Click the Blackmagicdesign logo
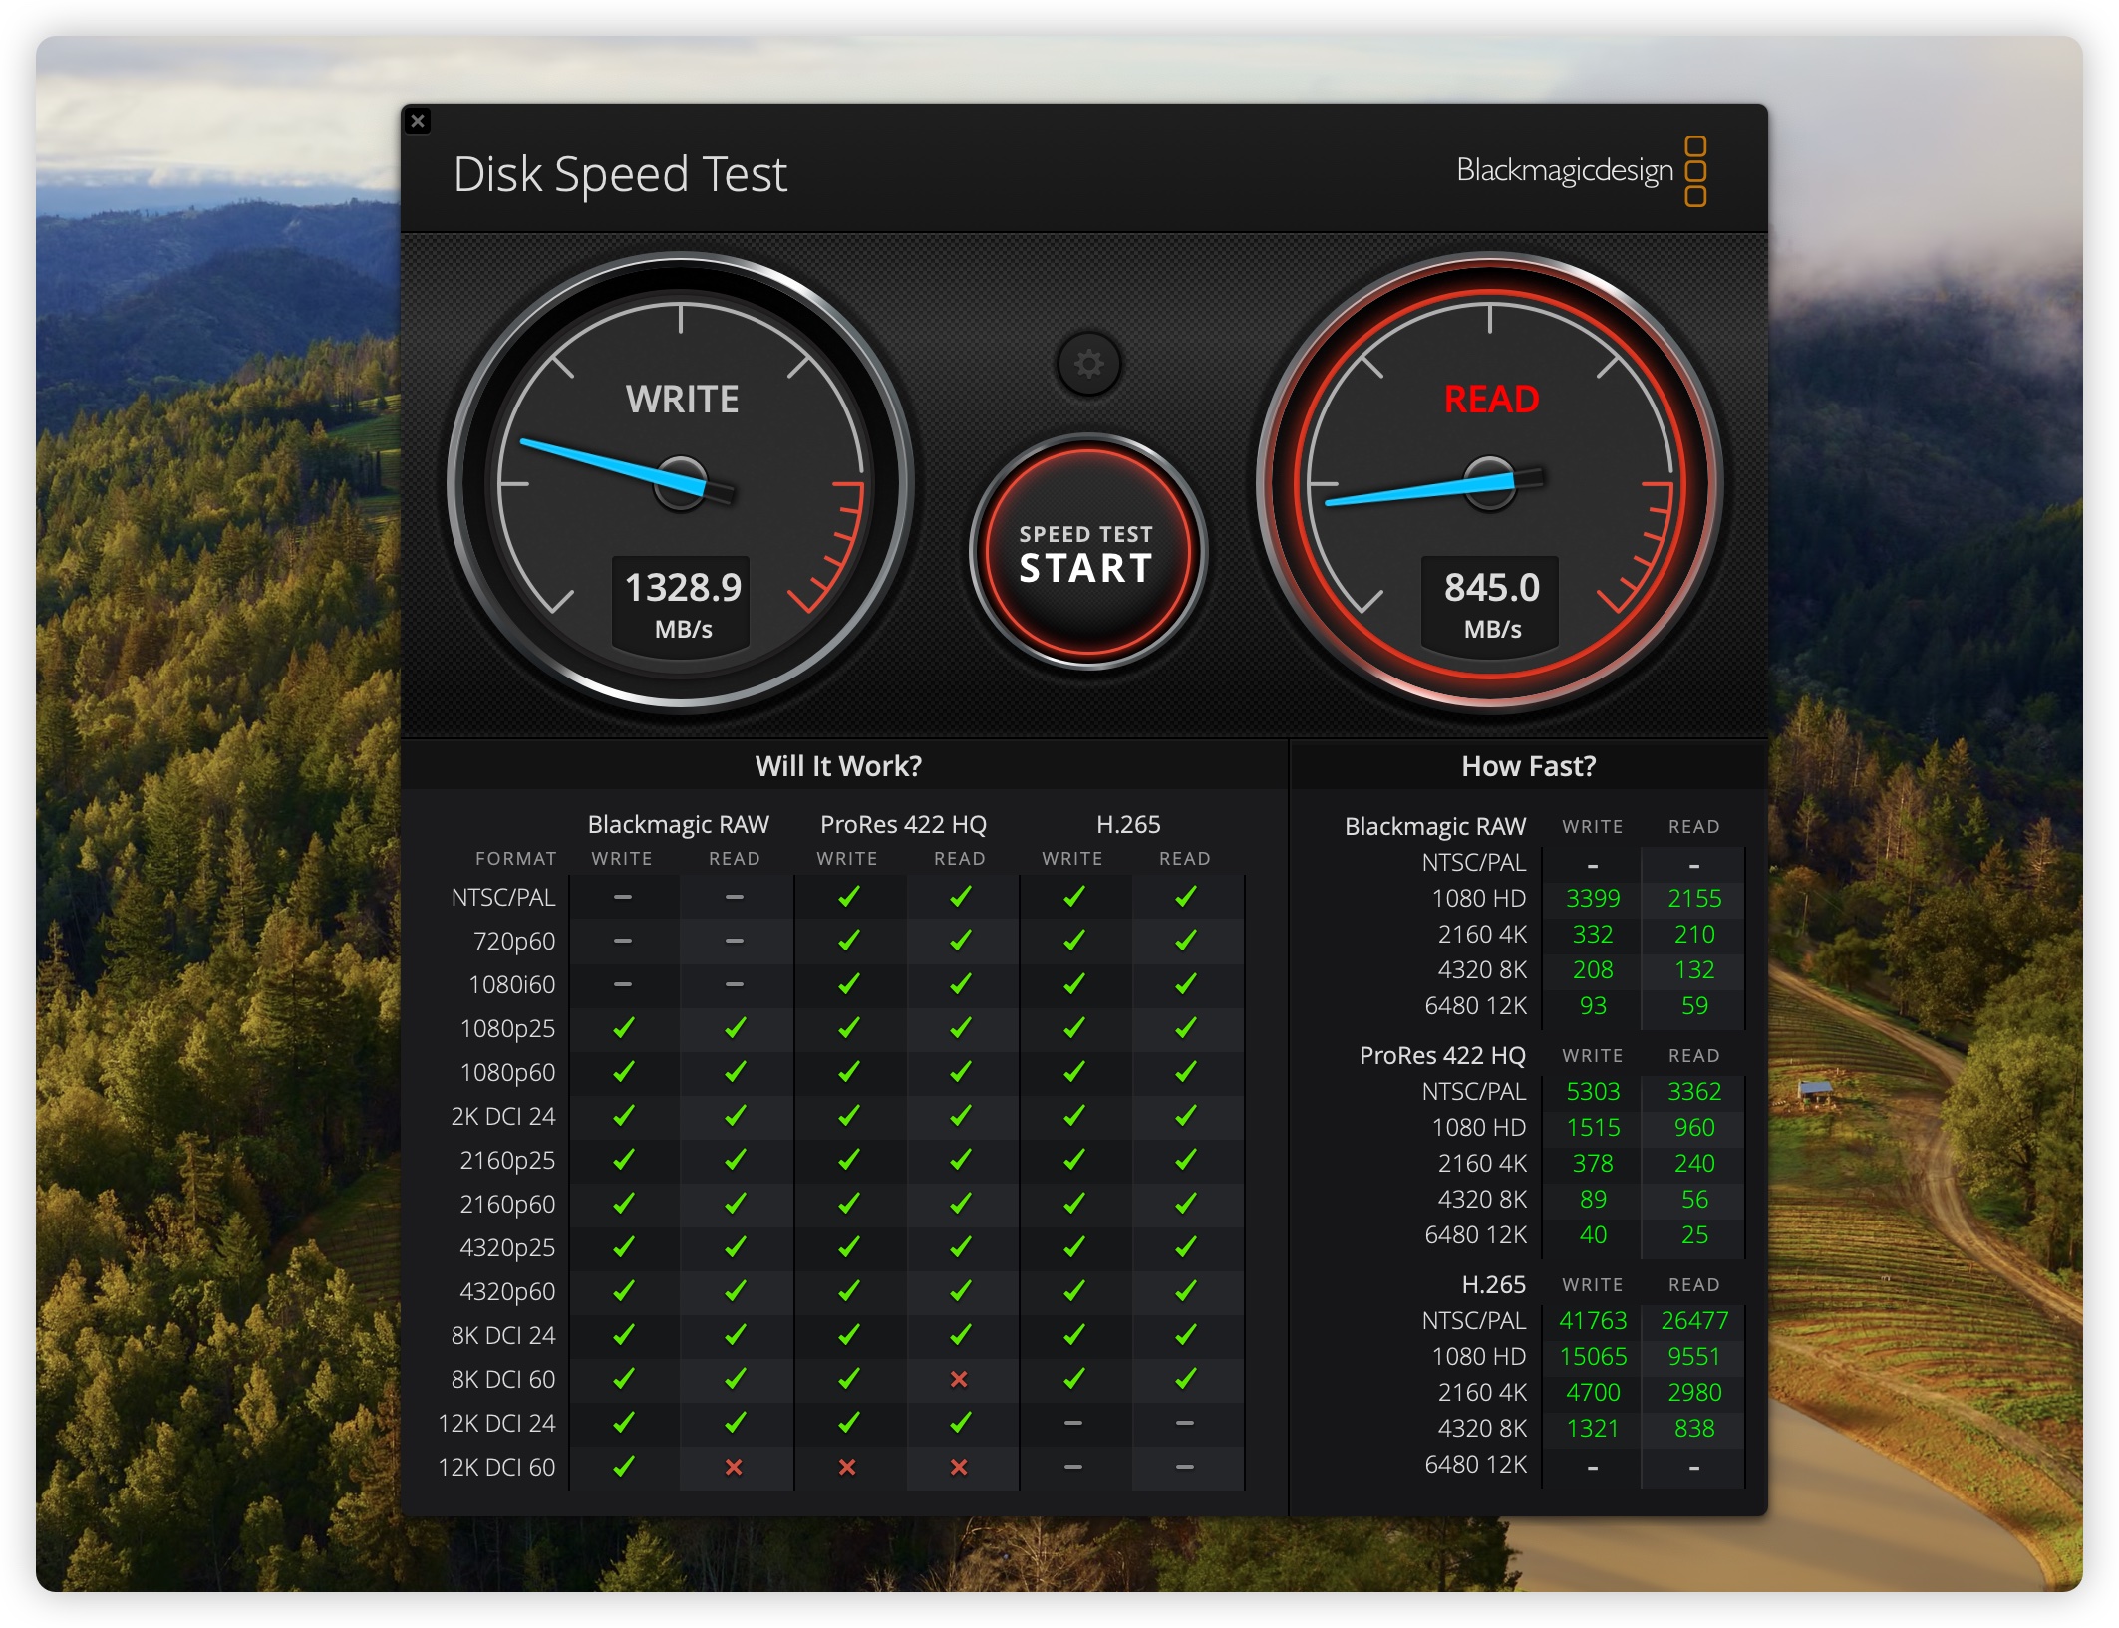The width and height of the screenshot is (2119, 1628). (1582, 171)
